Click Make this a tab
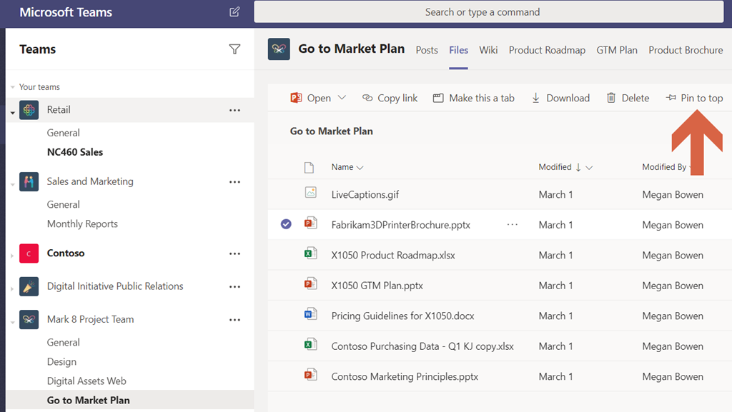The image size is (732, 412). (x=473, y=98)
